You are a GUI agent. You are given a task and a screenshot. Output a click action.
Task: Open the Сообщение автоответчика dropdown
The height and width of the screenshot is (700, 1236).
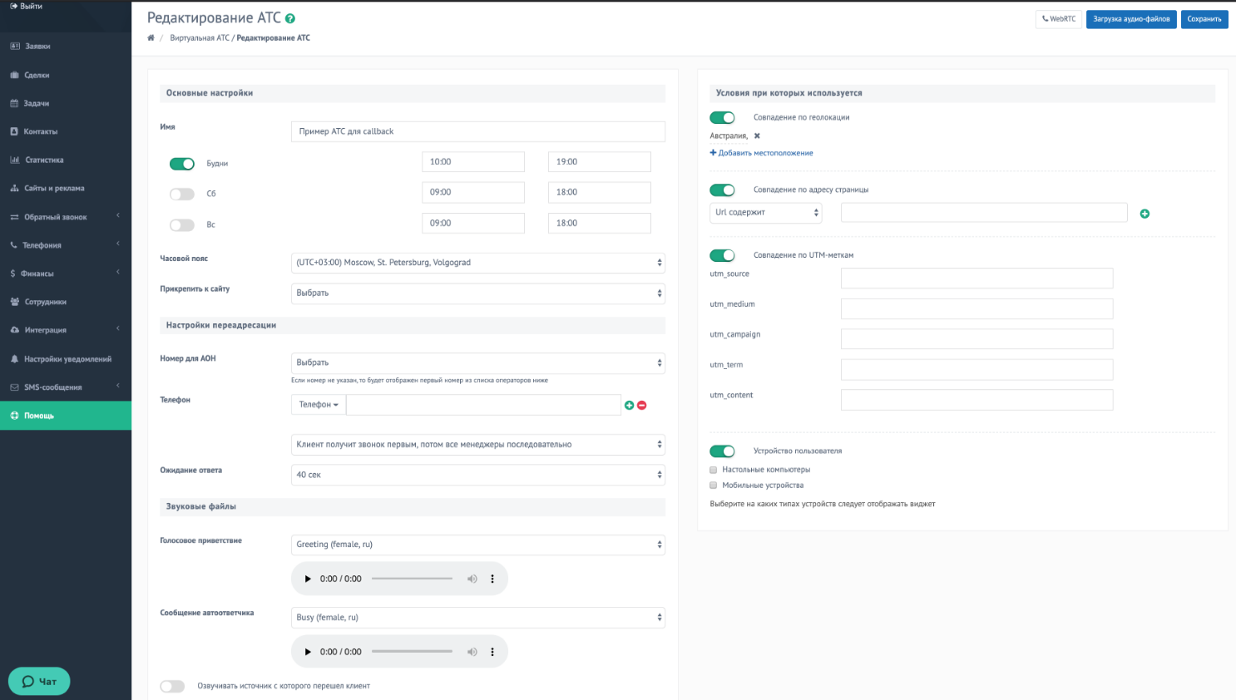(478, 618)
